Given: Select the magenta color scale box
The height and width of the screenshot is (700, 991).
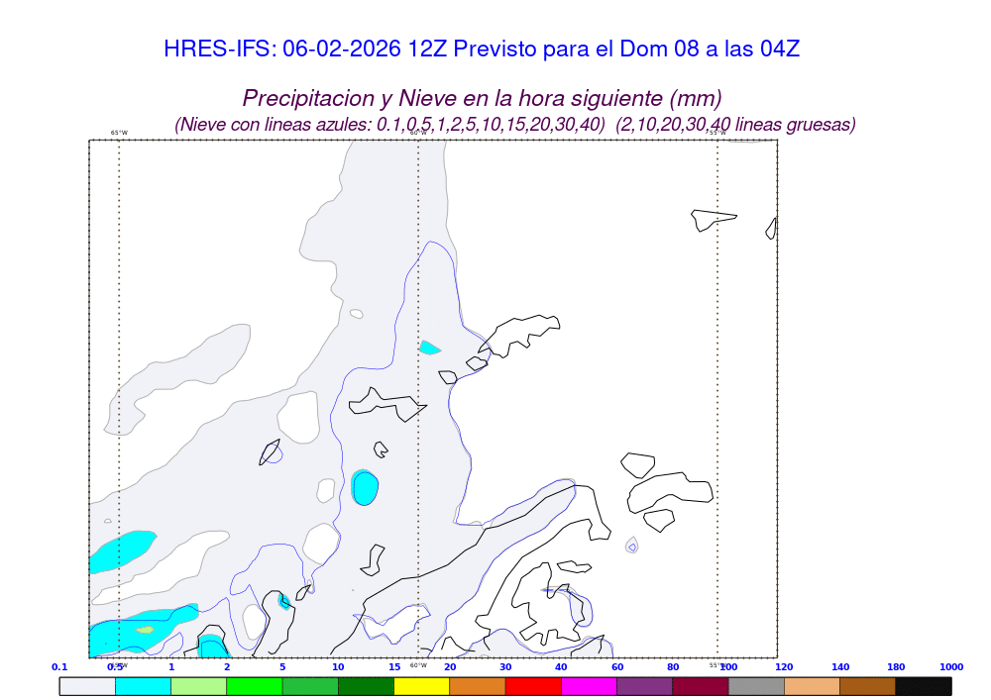Looking at the screenshot, I should tap(589, 686).
